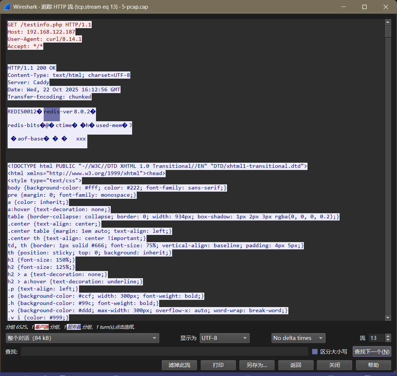The height and width of the screenshot is (376, 397).
Task: Click the Host: 192.168.122.187 line
Action: coord(41,32)
